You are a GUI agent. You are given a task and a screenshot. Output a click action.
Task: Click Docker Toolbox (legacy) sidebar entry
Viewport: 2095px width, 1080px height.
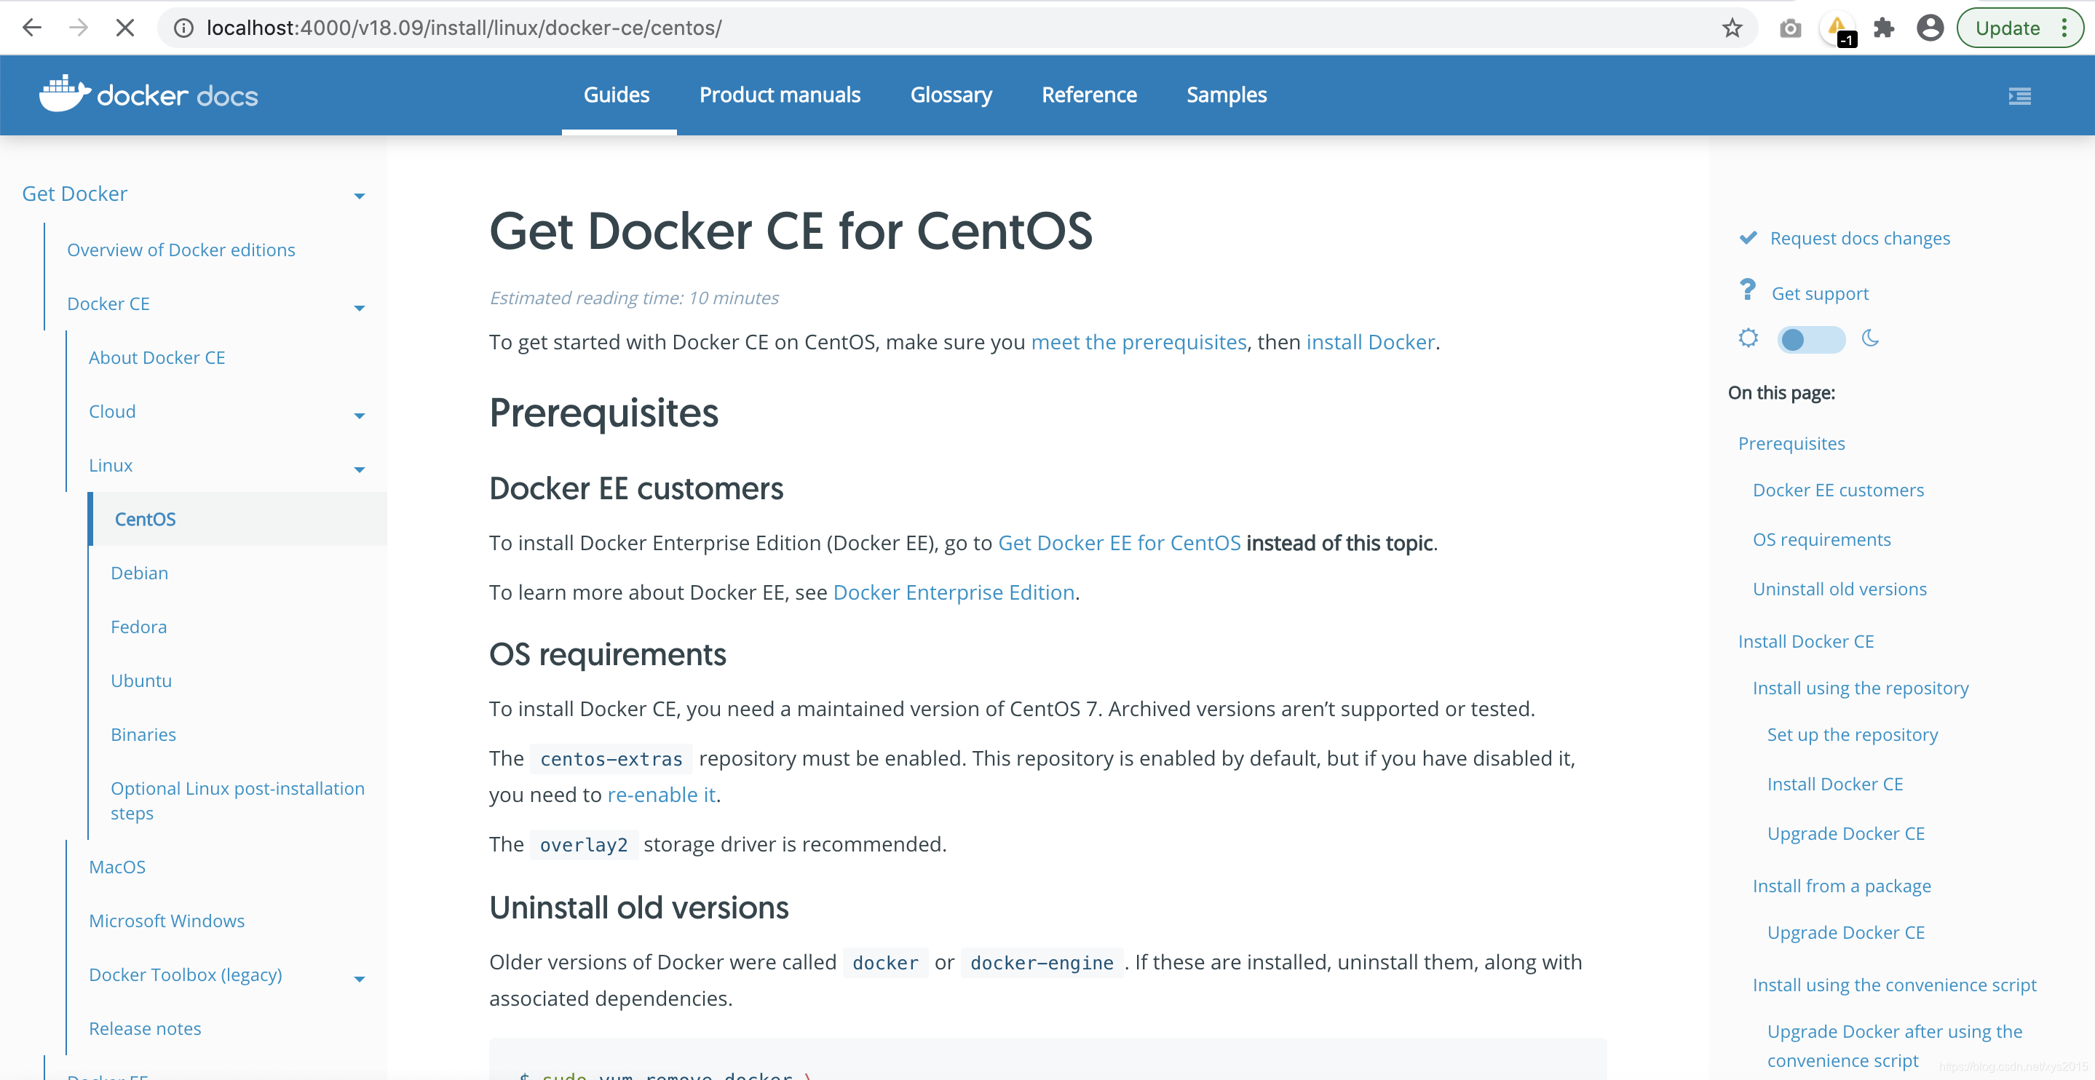coord(186,975)
